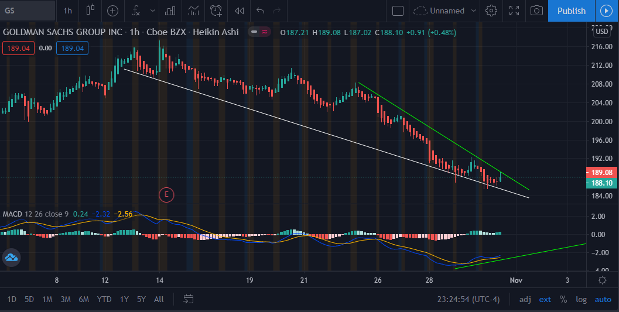This screenshot has width=619, height=312.
Task: Undo the last chart action
Action: [x=260, y=11]
